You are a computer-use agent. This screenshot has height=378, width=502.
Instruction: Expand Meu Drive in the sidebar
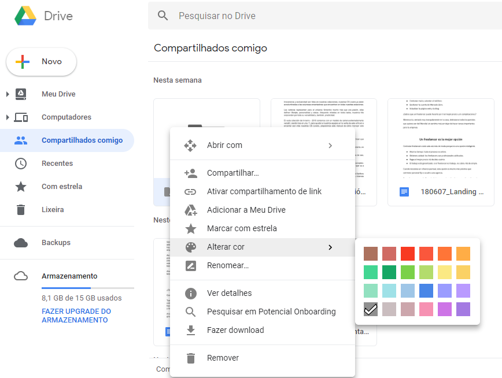(7, 94)
